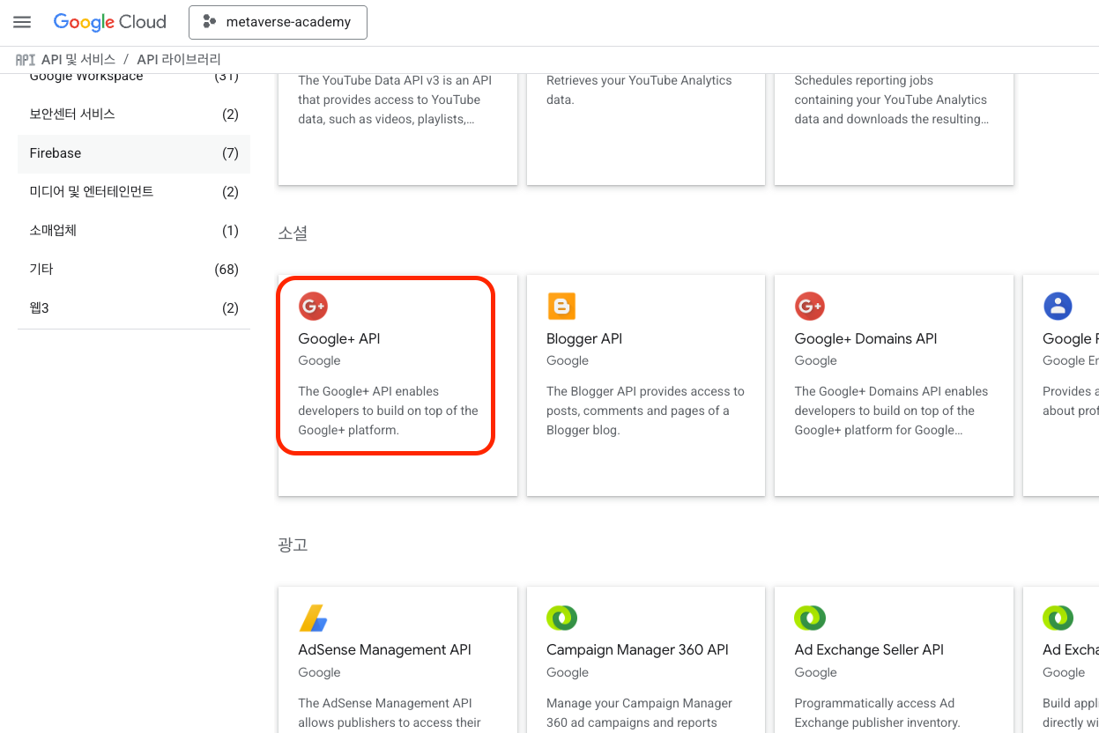Image resolution: width=1099 pixels, height=733 pixels.
Task: Select 보안센터 서비스 category filter
Action: 134,115
